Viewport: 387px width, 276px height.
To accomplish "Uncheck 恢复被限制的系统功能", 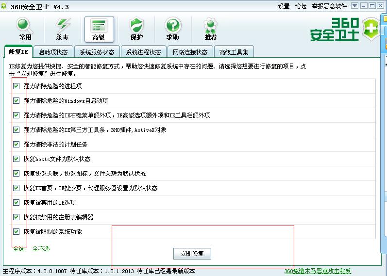I will (x=17, y=231).
